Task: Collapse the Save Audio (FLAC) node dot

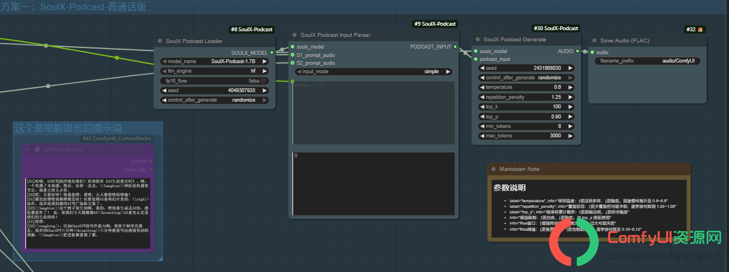Action: (x=594, y=40)
